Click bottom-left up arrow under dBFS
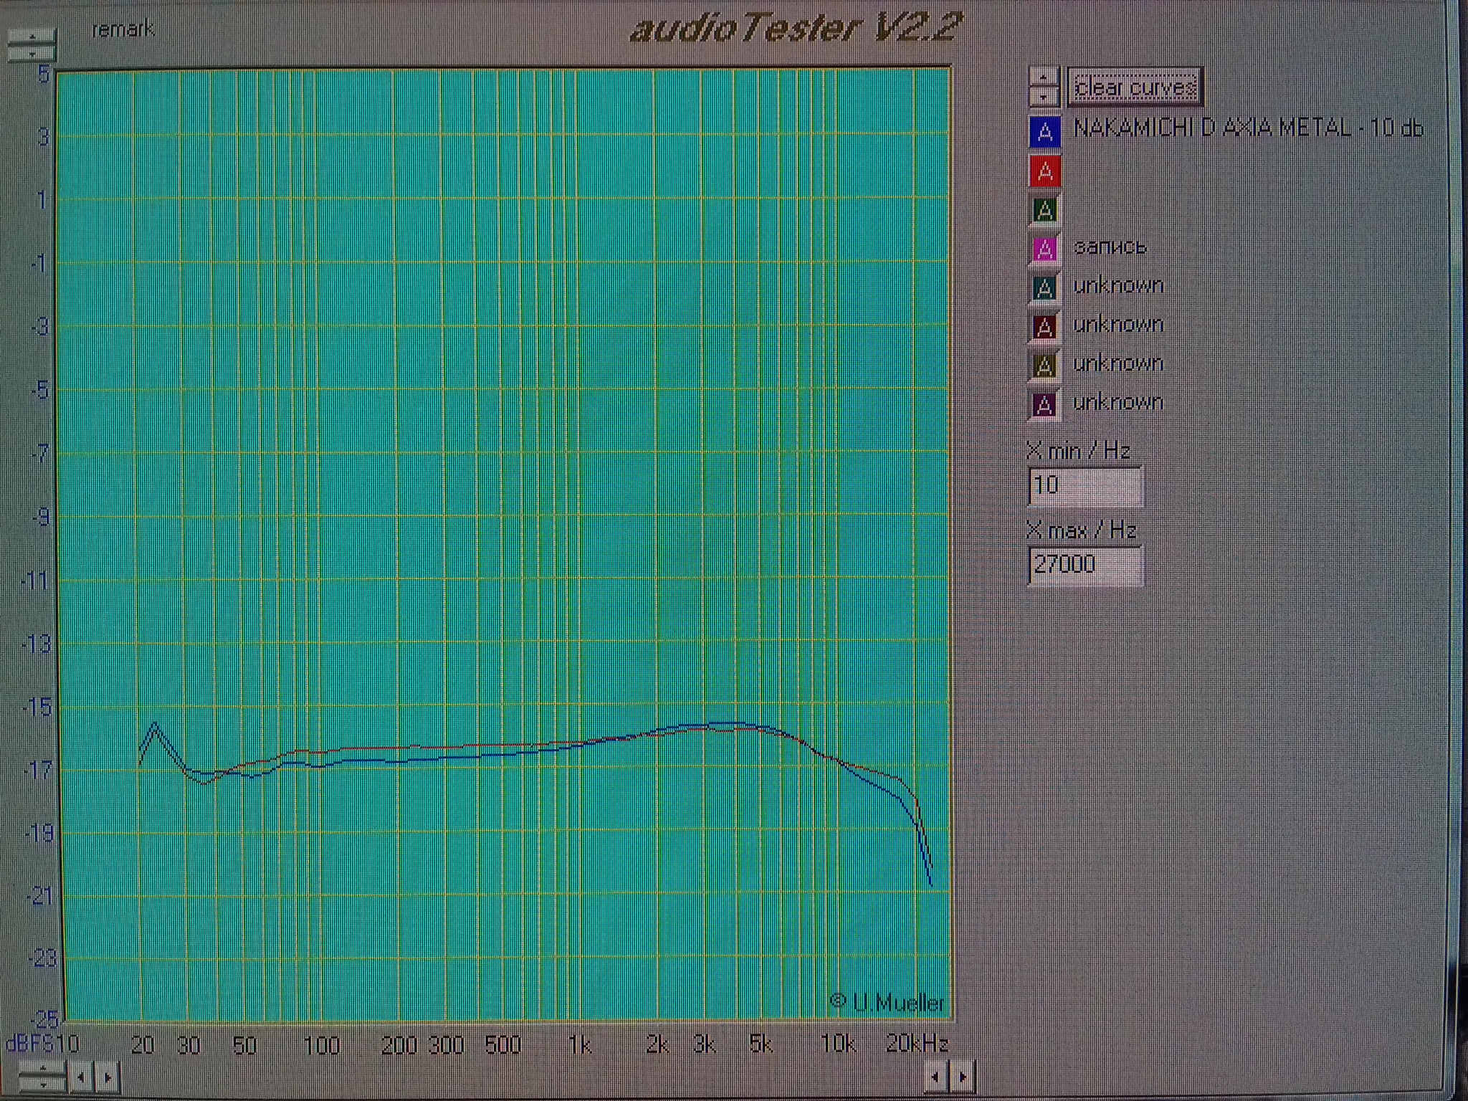The image size is (1468, 1101). pyautogui.click(x=42, y=1069)
